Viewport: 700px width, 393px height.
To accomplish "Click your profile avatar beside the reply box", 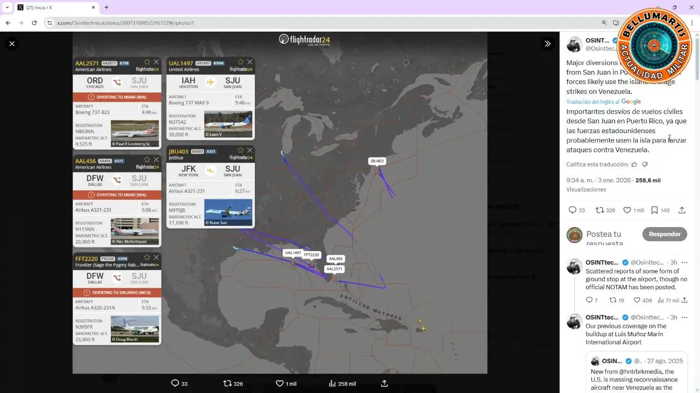I will click(574, 235).
